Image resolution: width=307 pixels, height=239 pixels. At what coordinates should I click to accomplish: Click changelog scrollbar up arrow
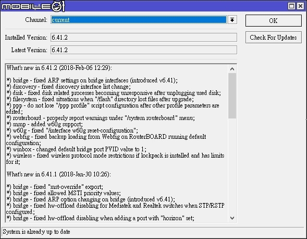click(232, 69)
